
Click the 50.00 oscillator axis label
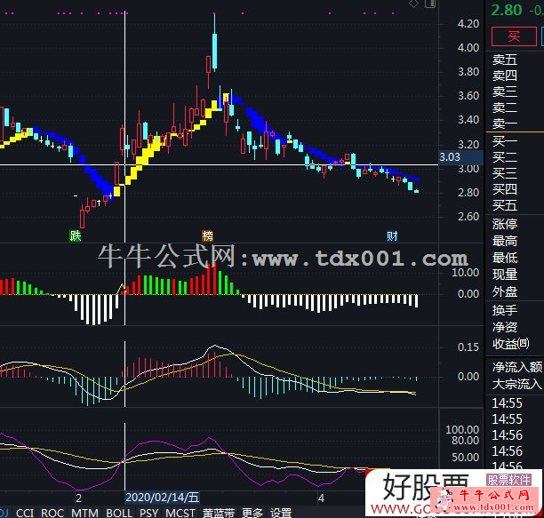point(465,457)
